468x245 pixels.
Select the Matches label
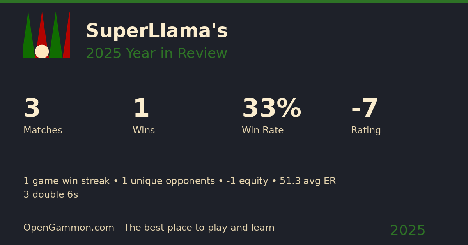pos(43,131)
